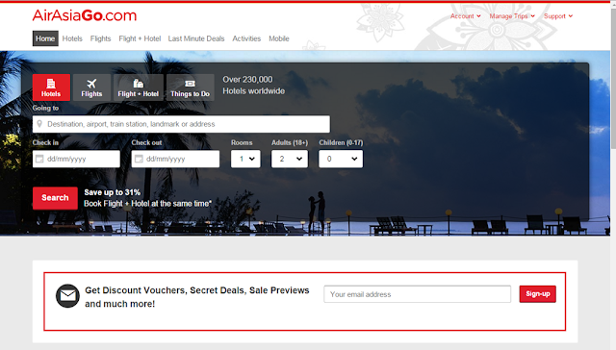Open the Check out calendar icon

pyautogui.click(x=139, y=159)
